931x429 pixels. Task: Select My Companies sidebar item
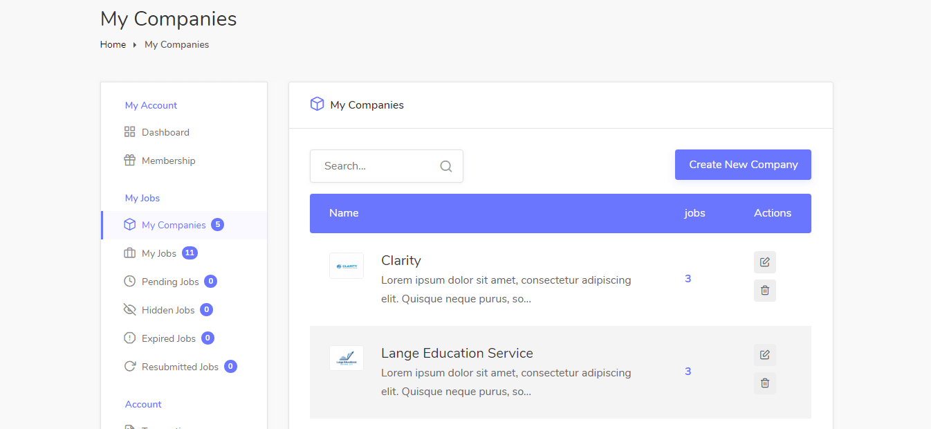173,225
